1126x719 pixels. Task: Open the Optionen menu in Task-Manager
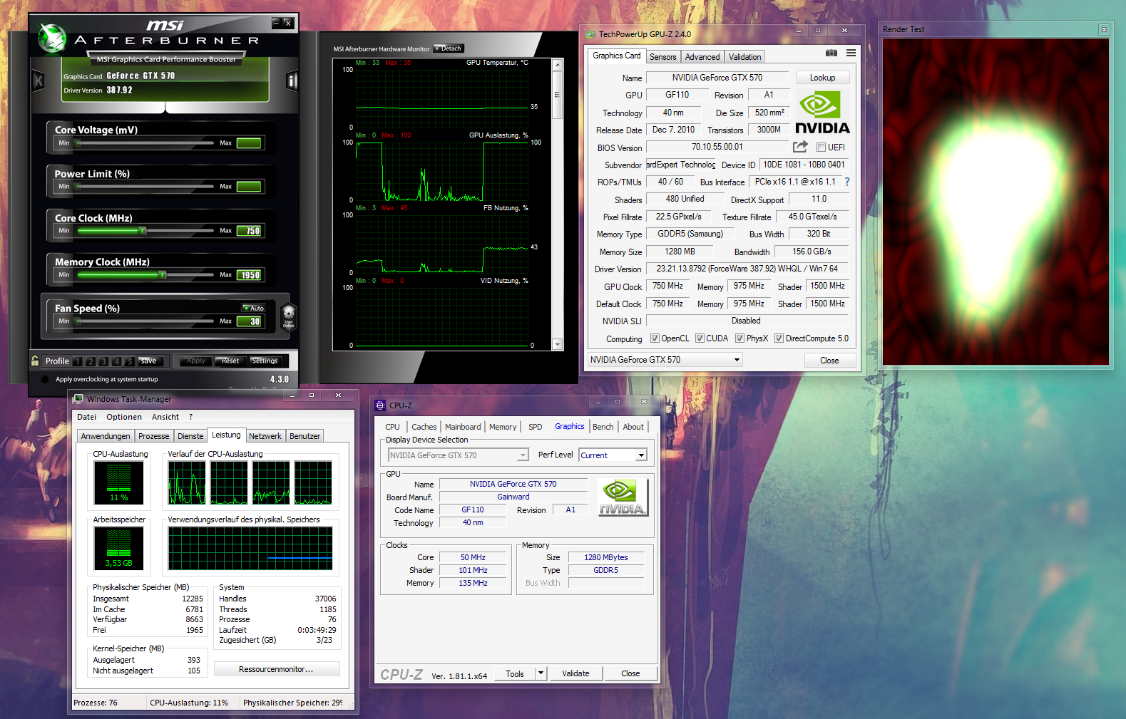click(124, 417)
